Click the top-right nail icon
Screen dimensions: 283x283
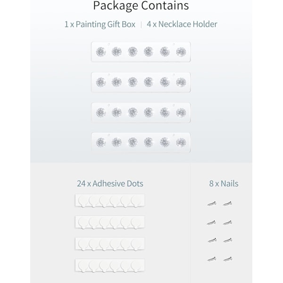pyautogui.click(x=227, y=204)
